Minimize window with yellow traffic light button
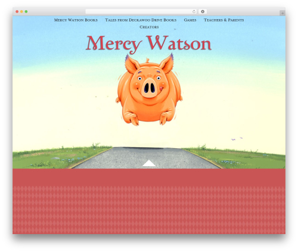The width and height of the screenshot is (298, 252). 21,11
